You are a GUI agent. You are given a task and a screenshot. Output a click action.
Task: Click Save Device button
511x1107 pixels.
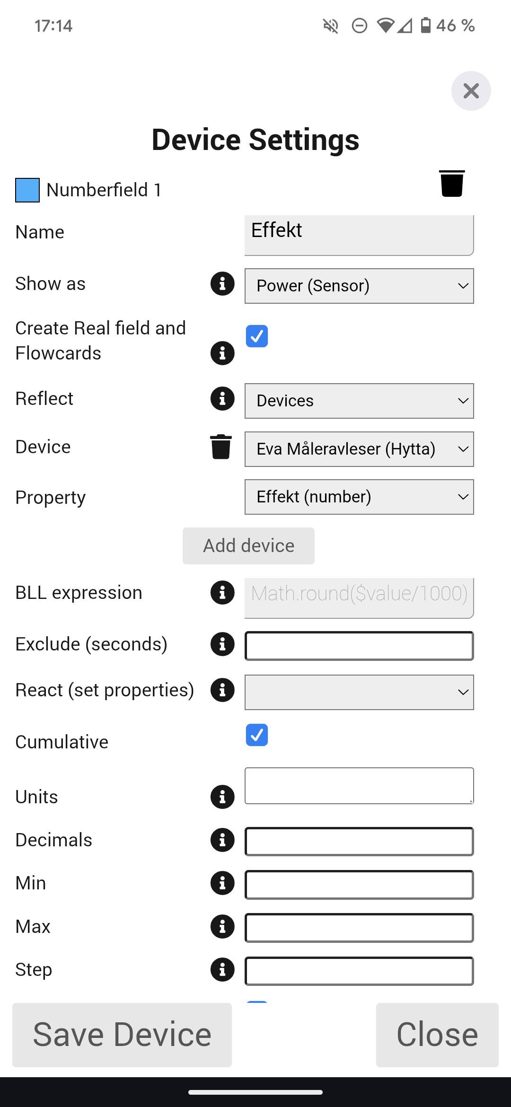[122, 1035]
